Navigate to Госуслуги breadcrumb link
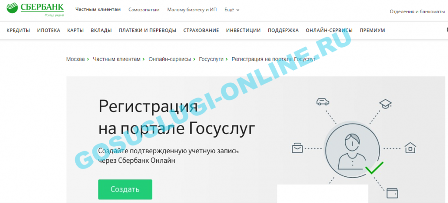This screenshot has width=448, height=203. [211, 59]
